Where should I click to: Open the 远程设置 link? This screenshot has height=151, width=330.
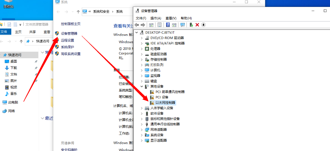click(x=67, y=40)
